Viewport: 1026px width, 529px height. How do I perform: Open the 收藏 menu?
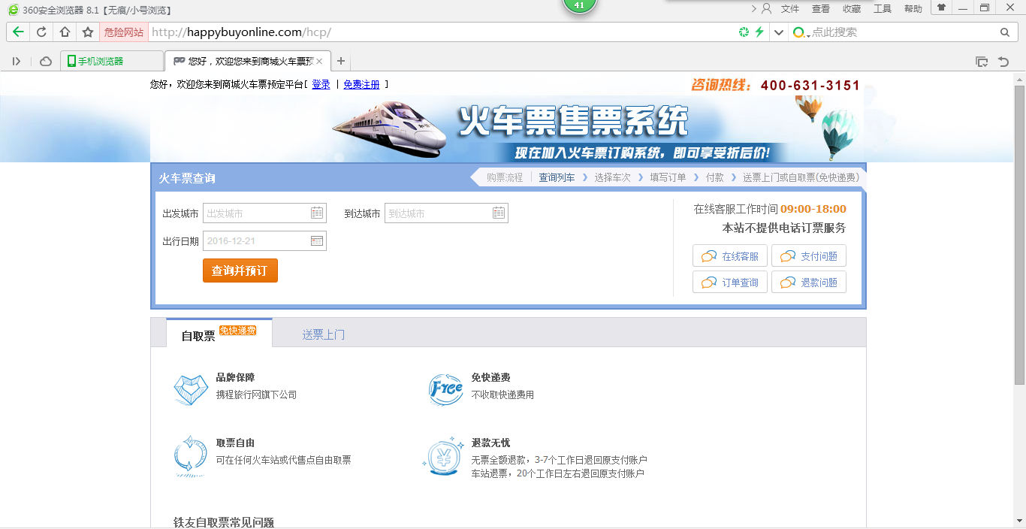point(852,9)
